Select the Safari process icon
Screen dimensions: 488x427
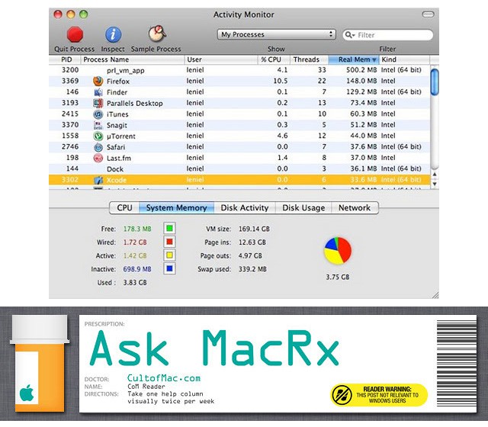[98, 146]
